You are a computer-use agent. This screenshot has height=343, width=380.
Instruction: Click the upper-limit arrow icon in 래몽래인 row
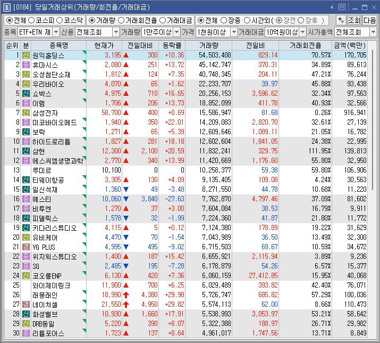tap(126, 295)
